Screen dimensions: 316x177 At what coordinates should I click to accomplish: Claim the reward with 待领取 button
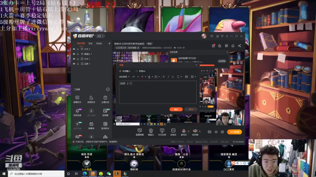coord(222,61)
